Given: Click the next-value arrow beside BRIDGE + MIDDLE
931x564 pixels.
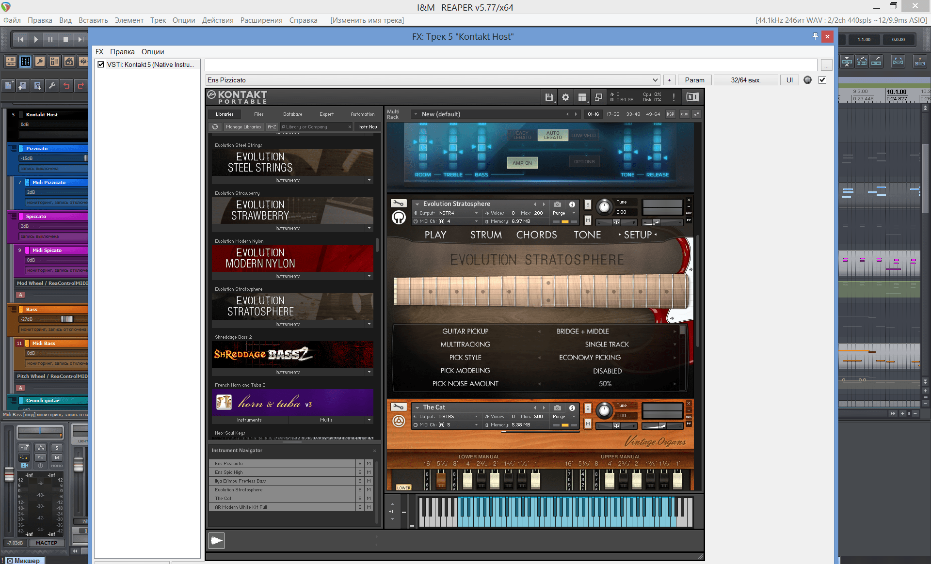Looking at the screenshot, I should (x=674, y=331).
